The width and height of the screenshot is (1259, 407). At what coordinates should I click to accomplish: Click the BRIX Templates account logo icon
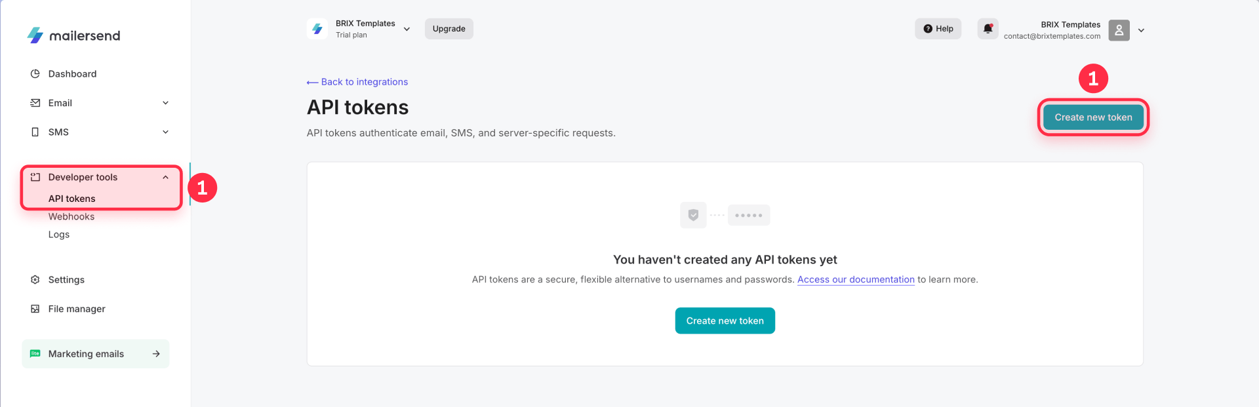click(x=317, y=29)
